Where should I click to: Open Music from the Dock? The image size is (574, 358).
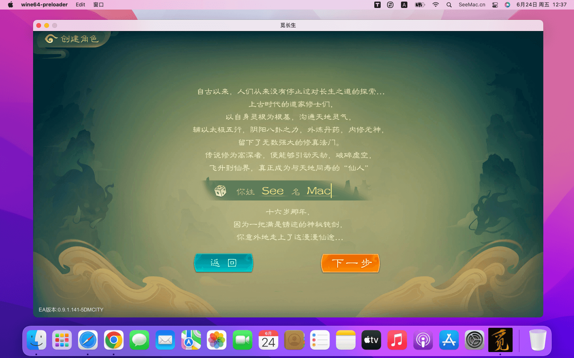[x=397, y=340]
